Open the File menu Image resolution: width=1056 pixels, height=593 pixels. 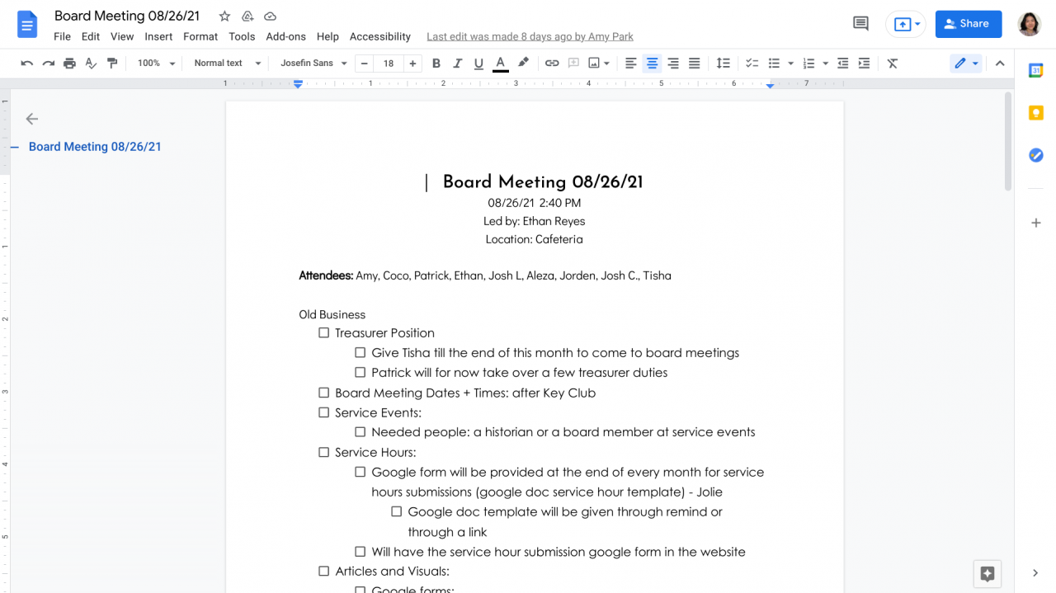coord(62,36)
